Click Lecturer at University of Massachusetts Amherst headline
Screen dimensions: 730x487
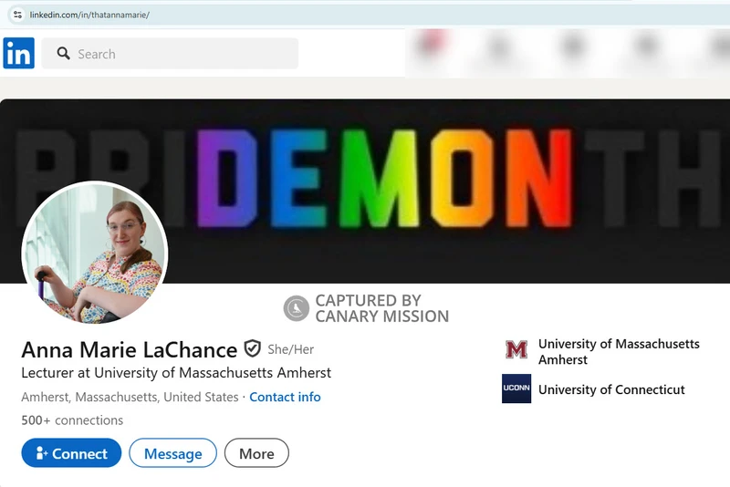(176, 373)
